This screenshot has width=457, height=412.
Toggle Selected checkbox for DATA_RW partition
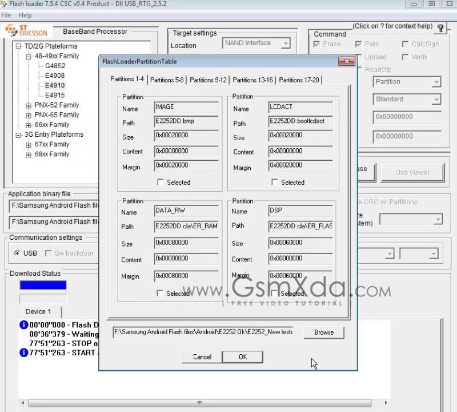(159, 293)
